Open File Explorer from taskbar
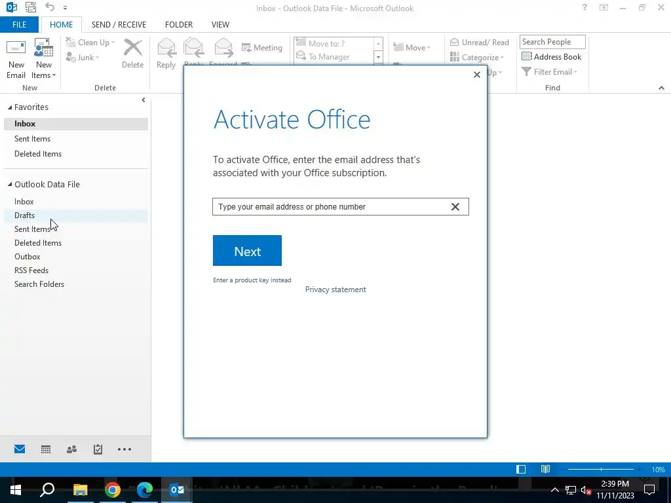The width and height of the screenshot is (671, 503). pos(80,490)
